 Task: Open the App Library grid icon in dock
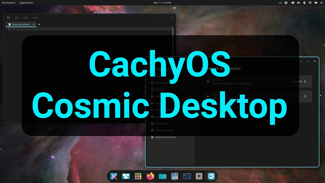(138, 176)
